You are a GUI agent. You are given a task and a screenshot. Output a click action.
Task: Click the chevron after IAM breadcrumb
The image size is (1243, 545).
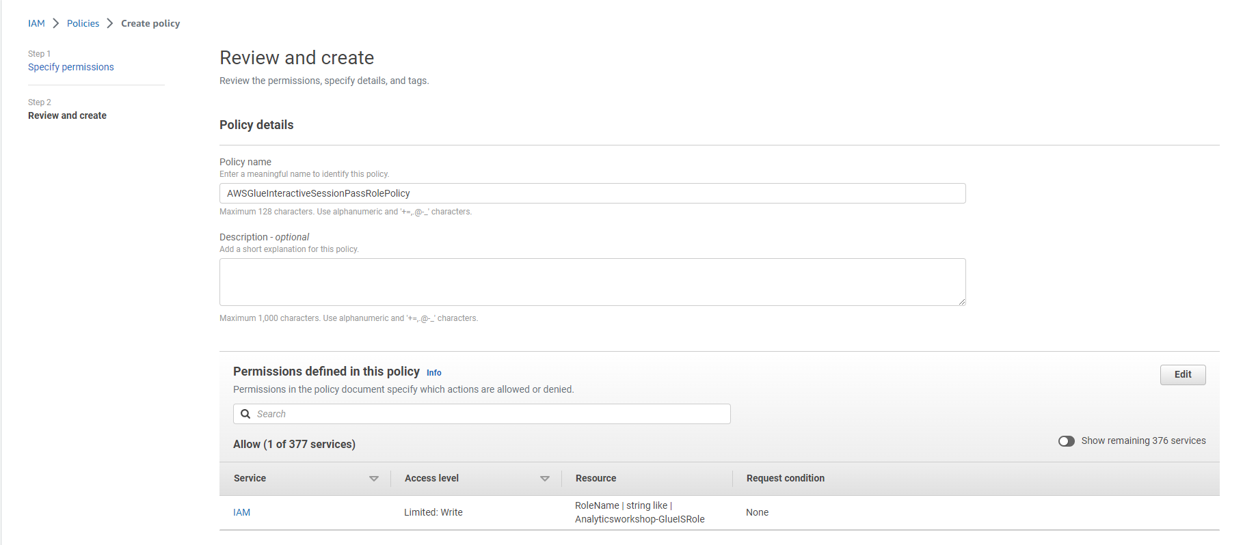pos(56,23)
